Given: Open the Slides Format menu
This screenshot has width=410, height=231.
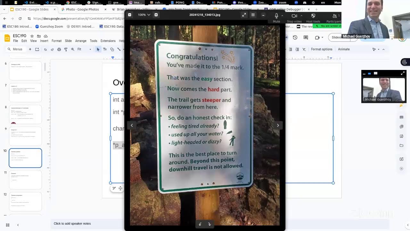Looking at the screenshot, I should [56, 41].
